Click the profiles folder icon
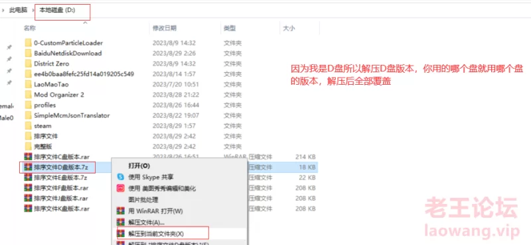The width and height of the screenshot is (531, 245). (x=28, y=105)
